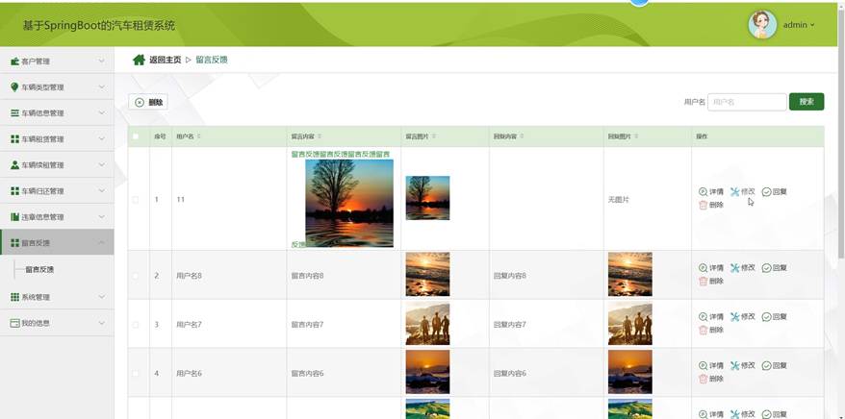The image size is (845, 419).
Task: Click 修改 for 用户名6 row
Action: 743,366
